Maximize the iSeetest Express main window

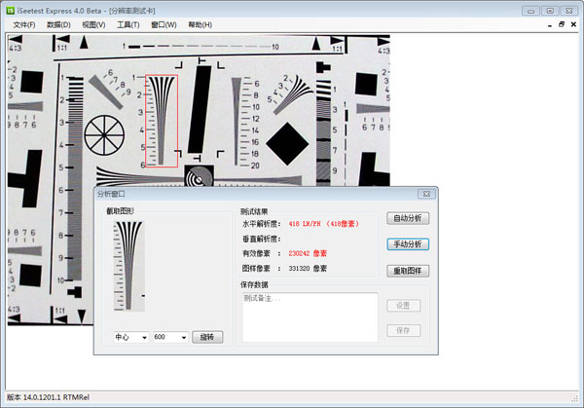coord(549,10)
